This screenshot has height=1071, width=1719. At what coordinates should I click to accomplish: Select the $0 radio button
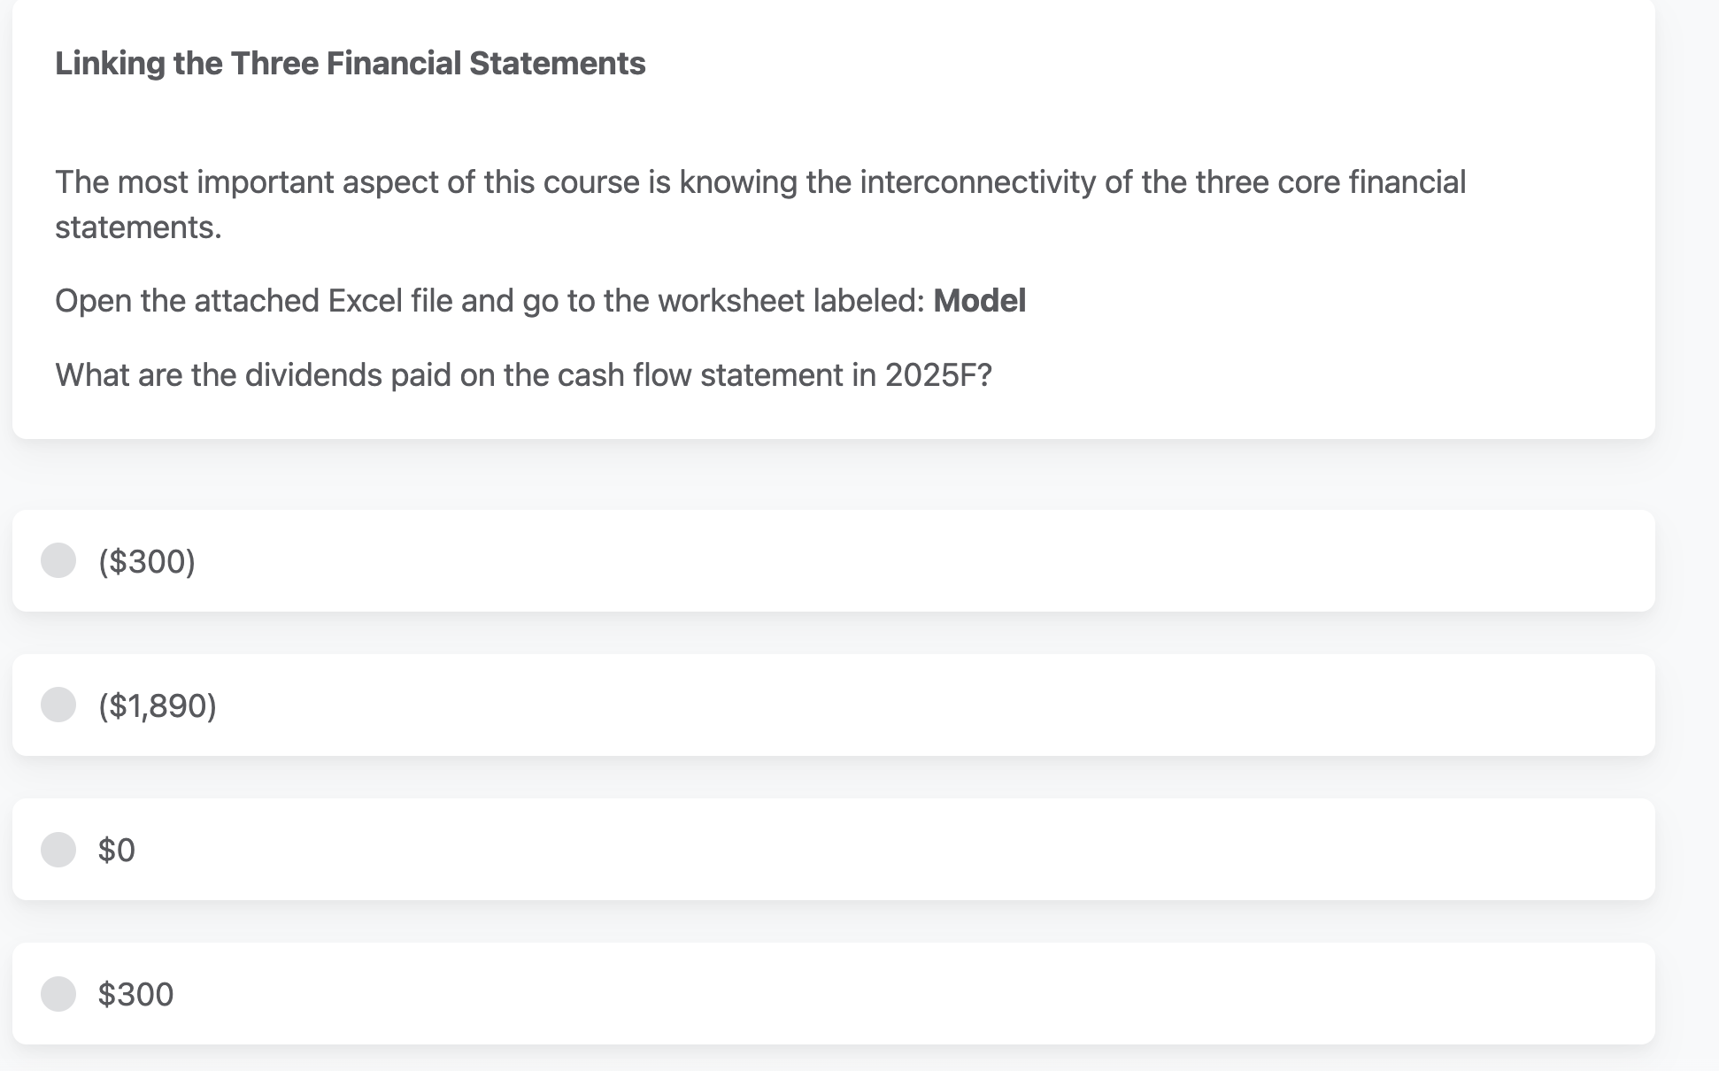(58, 850)
